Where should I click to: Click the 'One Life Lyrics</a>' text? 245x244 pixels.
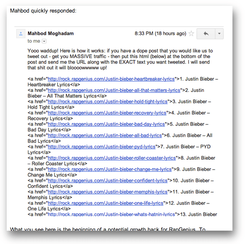[x=49, y=209]
